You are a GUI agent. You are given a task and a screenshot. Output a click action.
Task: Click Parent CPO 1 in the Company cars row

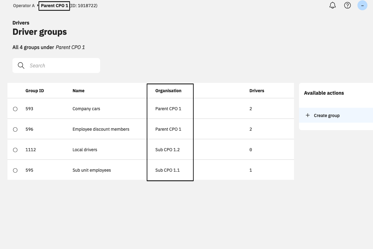tap(168, 109)
